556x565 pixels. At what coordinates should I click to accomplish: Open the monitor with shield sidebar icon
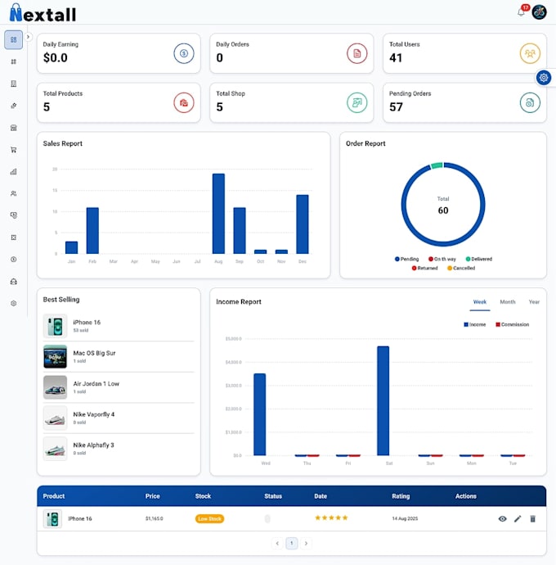click(13, 215)
